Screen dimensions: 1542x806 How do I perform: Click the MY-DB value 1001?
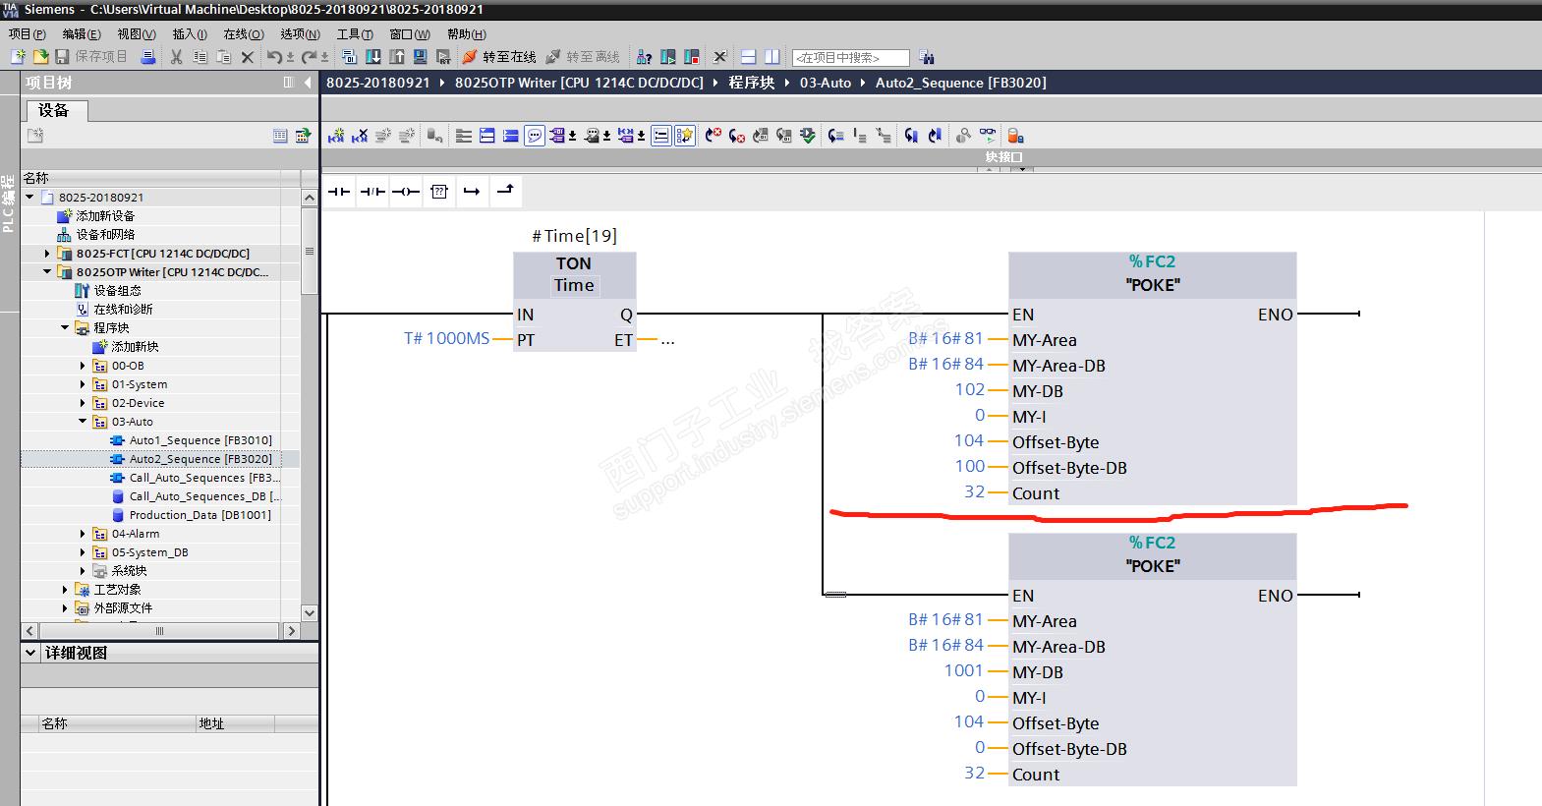pos(963,671)
